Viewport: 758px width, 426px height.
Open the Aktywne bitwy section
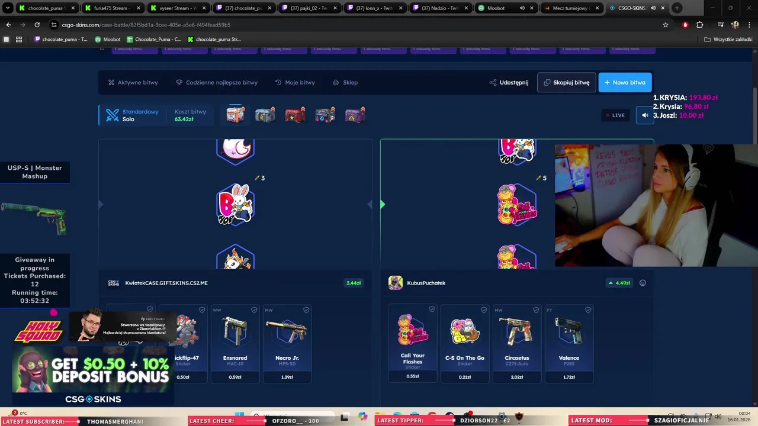coord(133,82)
